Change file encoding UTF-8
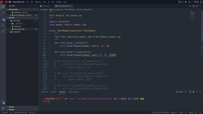The height and width of the screenshot is (114, 203). (181, 113)
